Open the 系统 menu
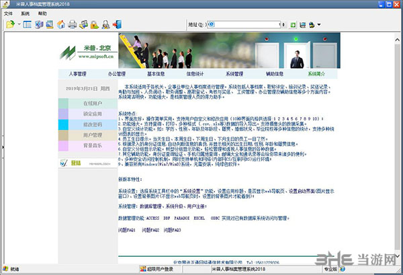Image resolution: width=403 pixels, height=275 pixels. click(25, 13)
